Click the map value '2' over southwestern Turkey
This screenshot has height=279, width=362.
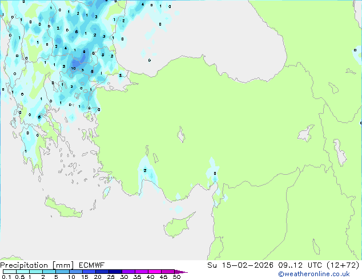[x=145, y=171]
